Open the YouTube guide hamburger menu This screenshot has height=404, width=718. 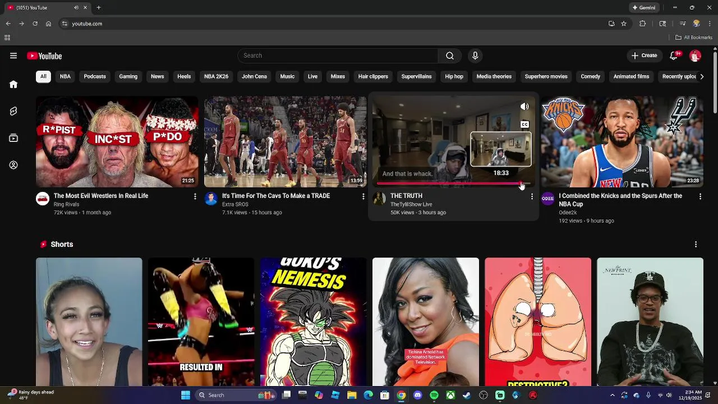pyautogui.click(x=13, y=56)
